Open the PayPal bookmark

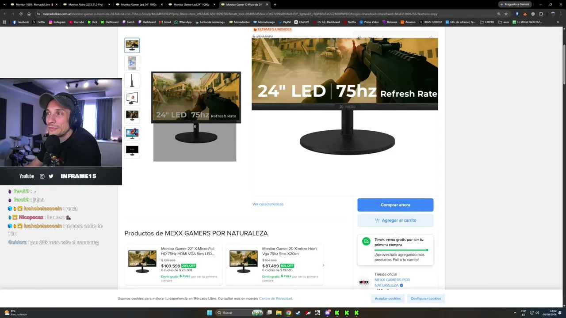(285, 22)
